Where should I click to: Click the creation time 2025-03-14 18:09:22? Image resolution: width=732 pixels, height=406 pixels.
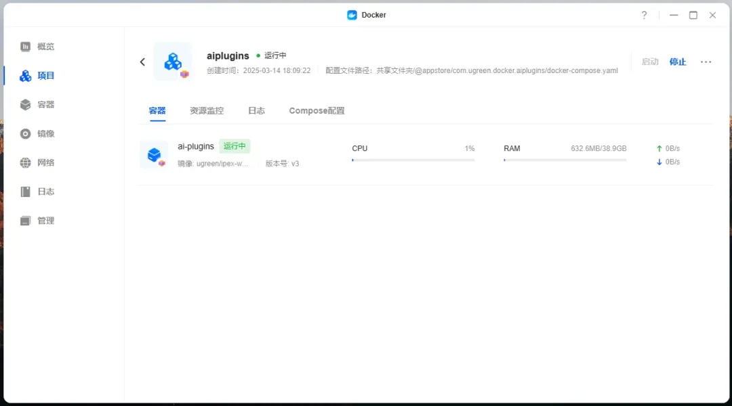277,71
